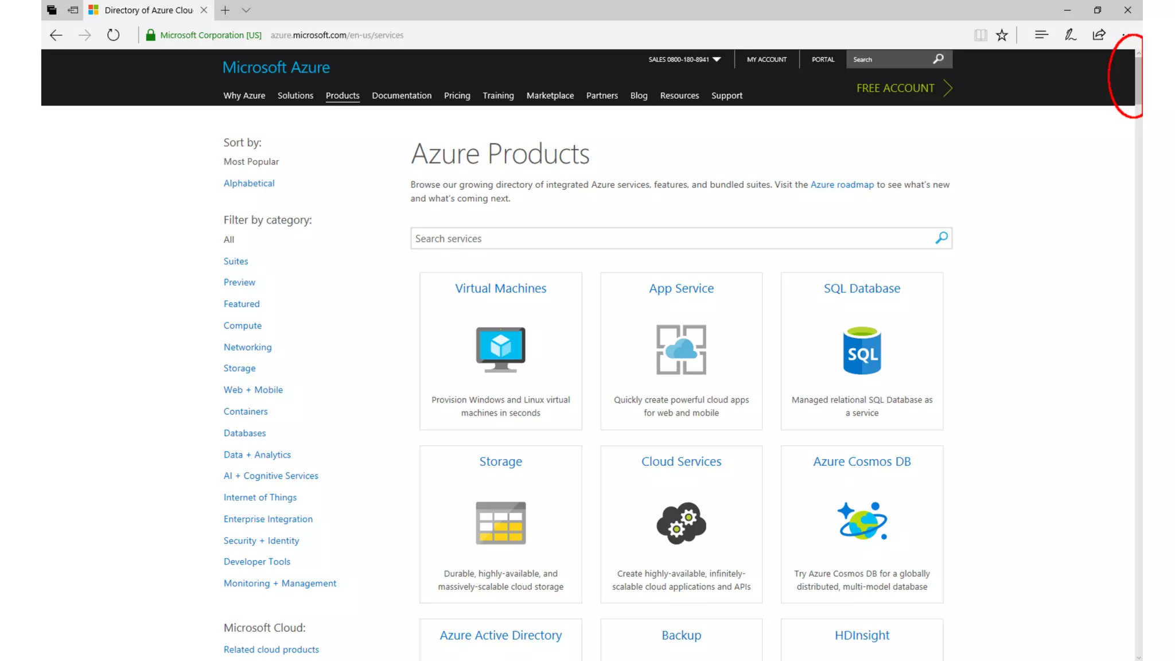Click magnifier icon in Search services box
1175x661 pixels.
pyautogui.click(x=941, y=238)
